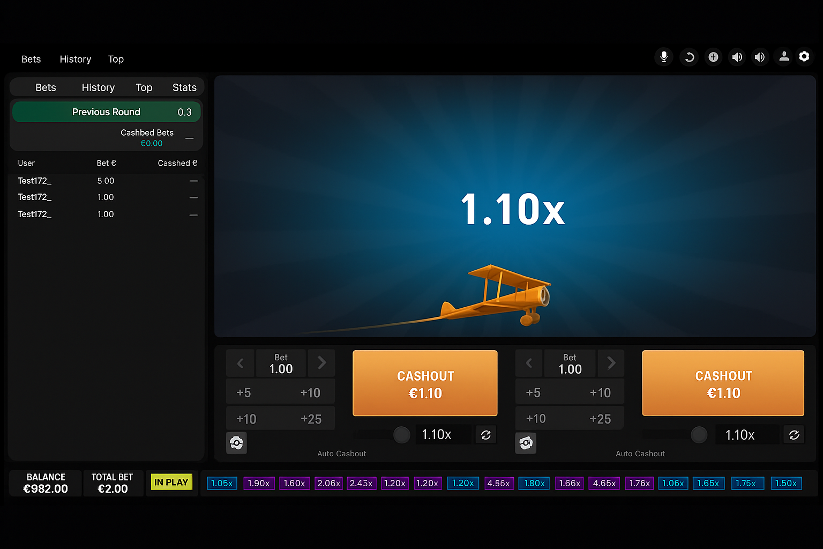Screen dimensions: 823x549
Task: Open the user profile icon
Action: click(x=784, y=56)
